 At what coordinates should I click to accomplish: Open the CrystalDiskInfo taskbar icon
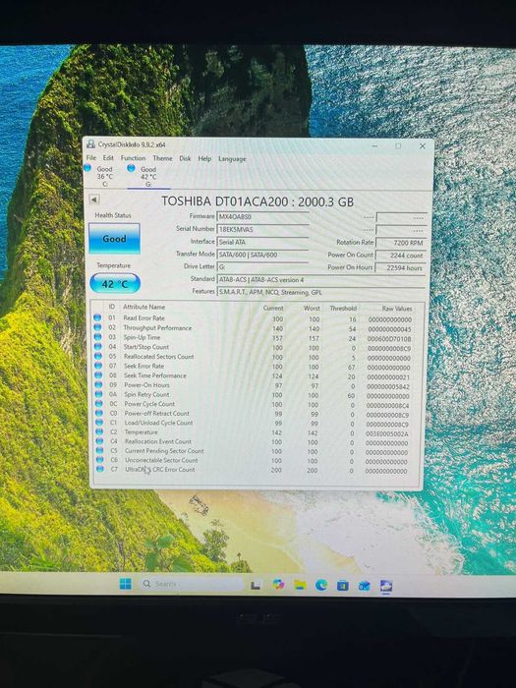386,586
